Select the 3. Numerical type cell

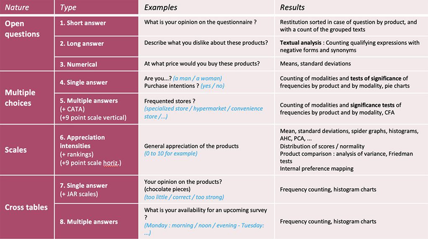(x=97, y=64)
